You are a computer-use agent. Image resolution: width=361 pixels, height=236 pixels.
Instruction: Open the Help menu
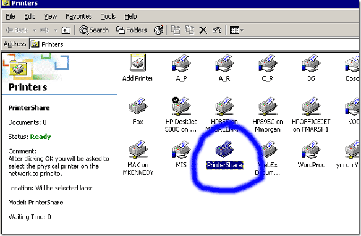tap(130, 16)
